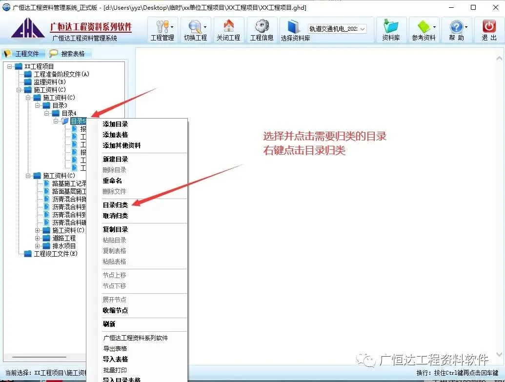Select 监理资料(B) tree row

50,82
